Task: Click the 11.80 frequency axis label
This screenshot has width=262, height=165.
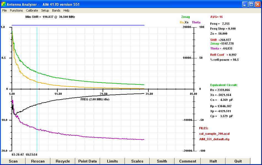Action: (x=58, y=94)
